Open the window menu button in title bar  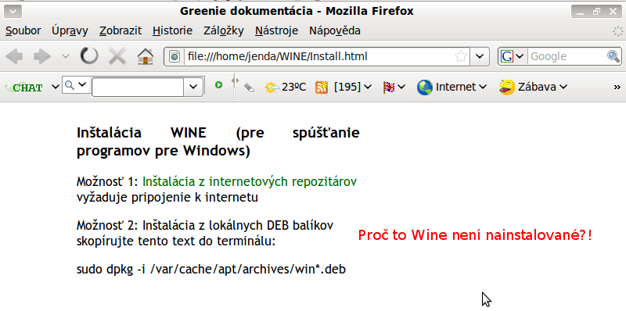(13, 12)
